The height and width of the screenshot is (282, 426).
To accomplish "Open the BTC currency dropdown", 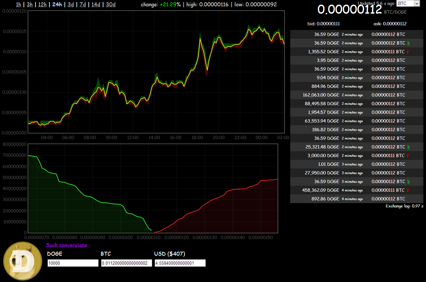I will pyautogui.click(x=408, y=3).
